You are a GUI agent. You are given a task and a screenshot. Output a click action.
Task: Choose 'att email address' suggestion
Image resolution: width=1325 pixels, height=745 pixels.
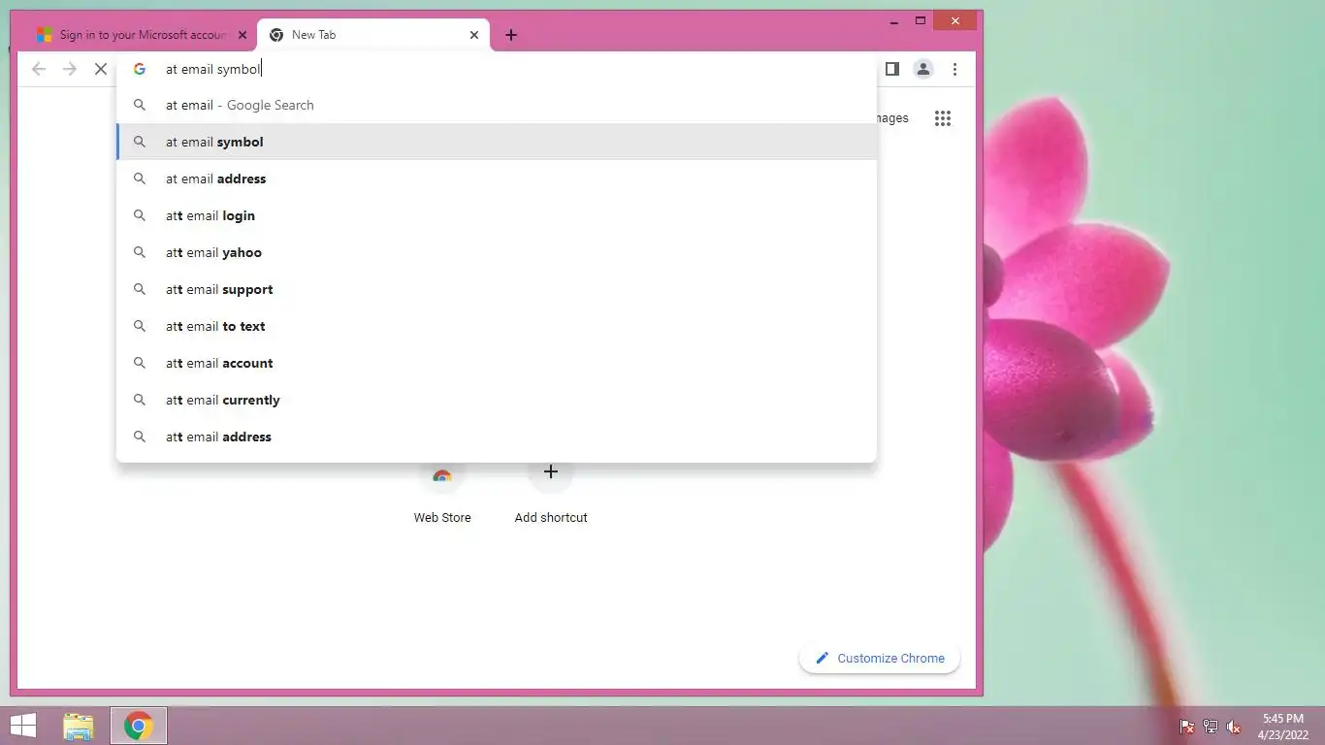pos(497,437)
